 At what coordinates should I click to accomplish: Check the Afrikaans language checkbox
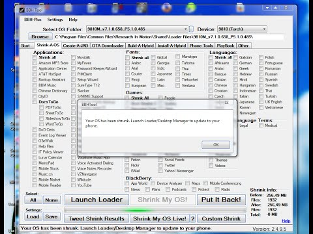[x=211, y=63]
